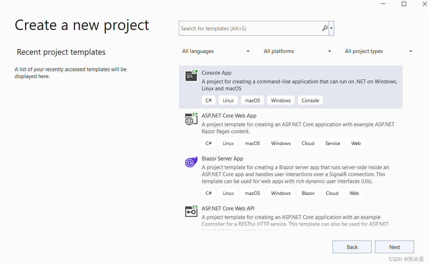
Task: Open the All project types dropdown
Action: pos(378,51)
